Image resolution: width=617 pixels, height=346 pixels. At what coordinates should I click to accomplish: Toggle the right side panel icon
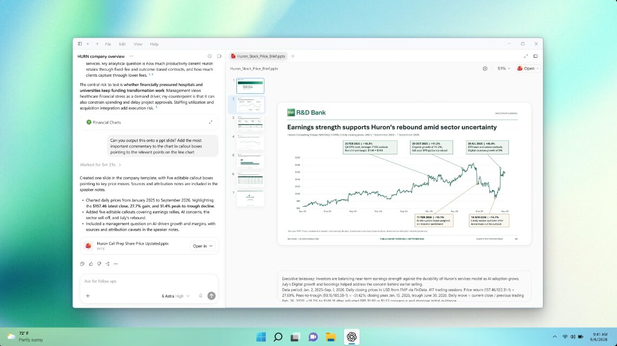pos(535,56)
